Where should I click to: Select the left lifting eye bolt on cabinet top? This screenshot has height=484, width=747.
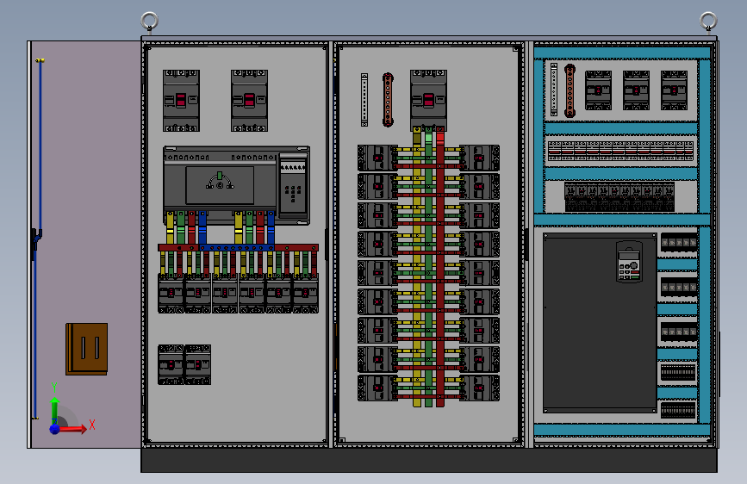pyautogui.click(x=150, y=22)
